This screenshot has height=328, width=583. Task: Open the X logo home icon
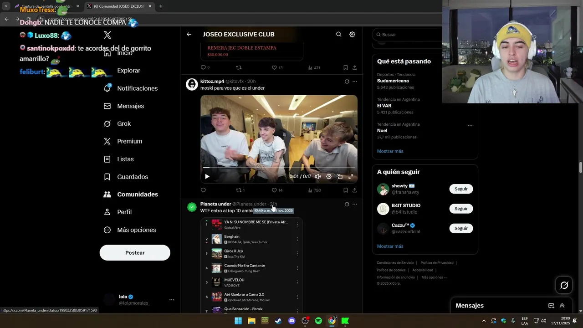107,35
